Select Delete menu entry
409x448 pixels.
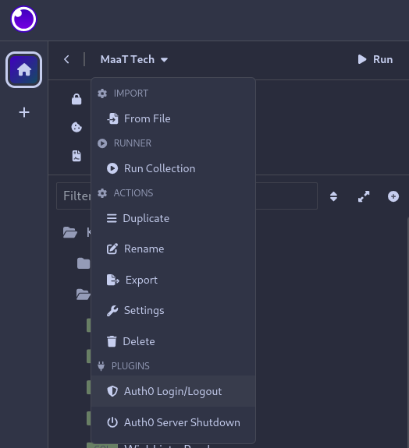click(173, 341)
